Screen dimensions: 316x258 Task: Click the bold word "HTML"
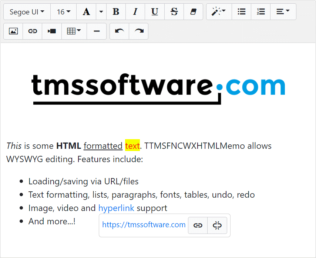coord(68,146)
